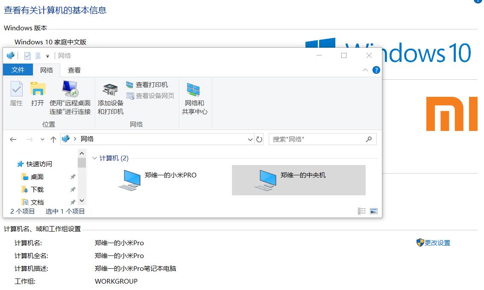Click the network icon in the address bar
Screen dimensions: 484x290
66,139
